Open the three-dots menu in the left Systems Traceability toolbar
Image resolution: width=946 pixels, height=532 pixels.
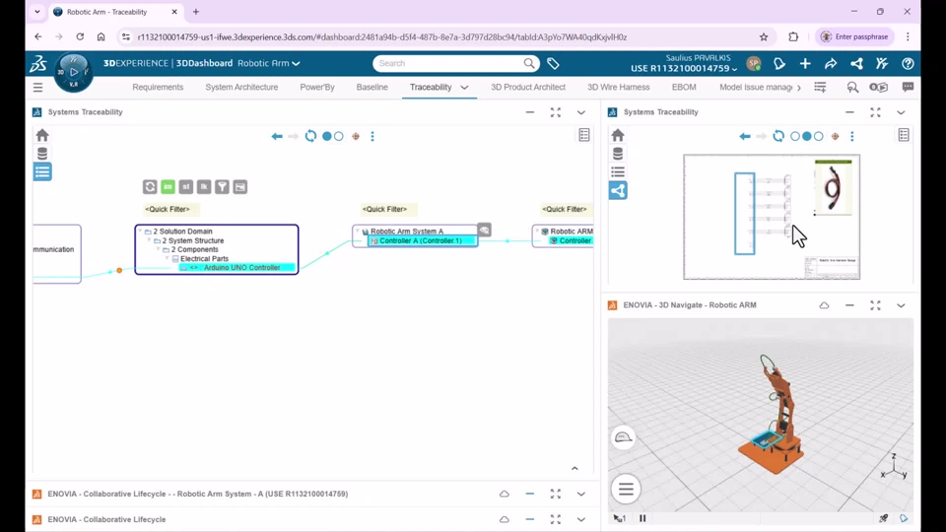(372, 136)
